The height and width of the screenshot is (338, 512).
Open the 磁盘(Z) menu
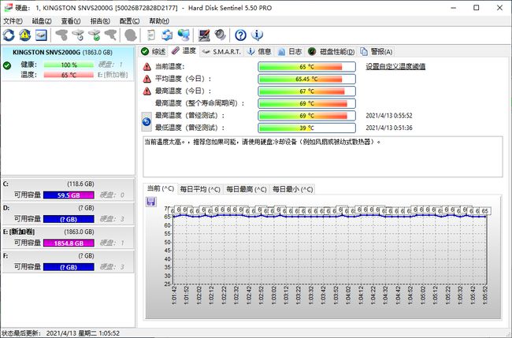pyautogui.click(x=42, y=21)
